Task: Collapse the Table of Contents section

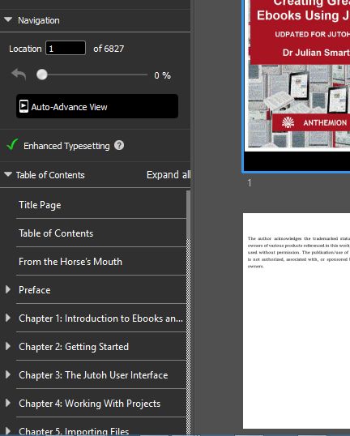Action: [x=8, y=174]
